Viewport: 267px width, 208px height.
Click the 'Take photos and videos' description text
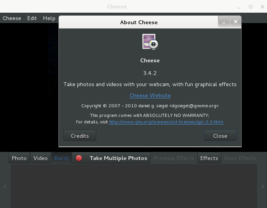click(150, 85)
